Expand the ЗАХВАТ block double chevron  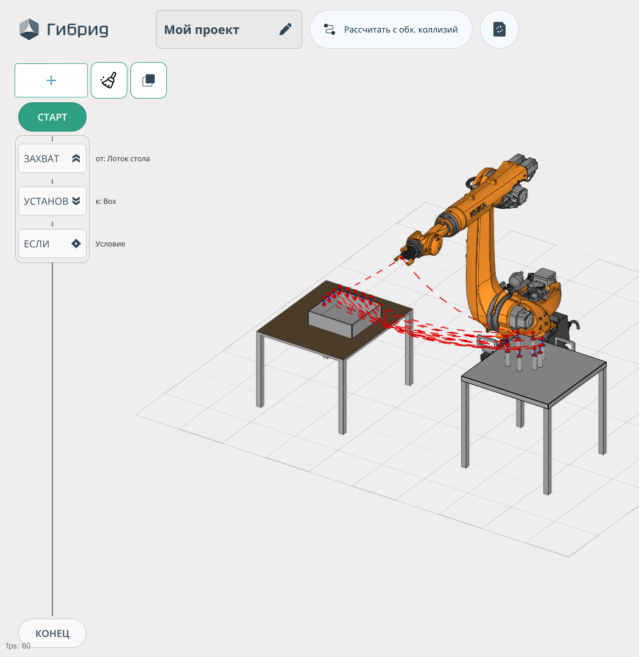click(76, 158)
